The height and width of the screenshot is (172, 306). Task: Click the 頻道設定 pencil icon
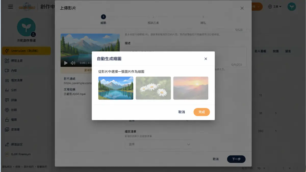click(7, 144)
